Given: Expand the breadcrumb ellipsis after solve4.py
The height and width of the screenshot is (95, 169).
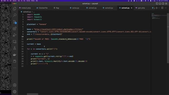Looking at the screenshot, I should [x=34, y=12].
